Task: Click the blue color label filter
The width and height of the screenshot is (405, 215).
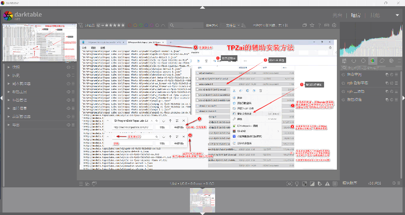Action: click(x=146, y=25)
